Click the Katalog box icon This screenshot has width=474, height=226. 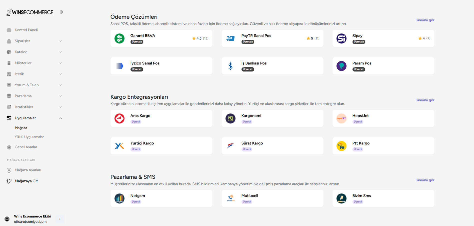click(9, 52)
